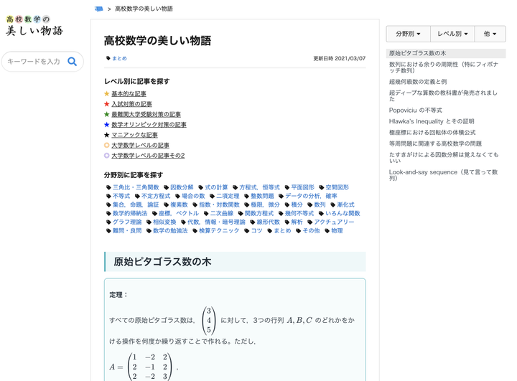Image resolution: width=517 pixels, height=381 pixels.
Task: Click breadcrumb text 高校数学の美しい物語
Action: coord(144,9)
